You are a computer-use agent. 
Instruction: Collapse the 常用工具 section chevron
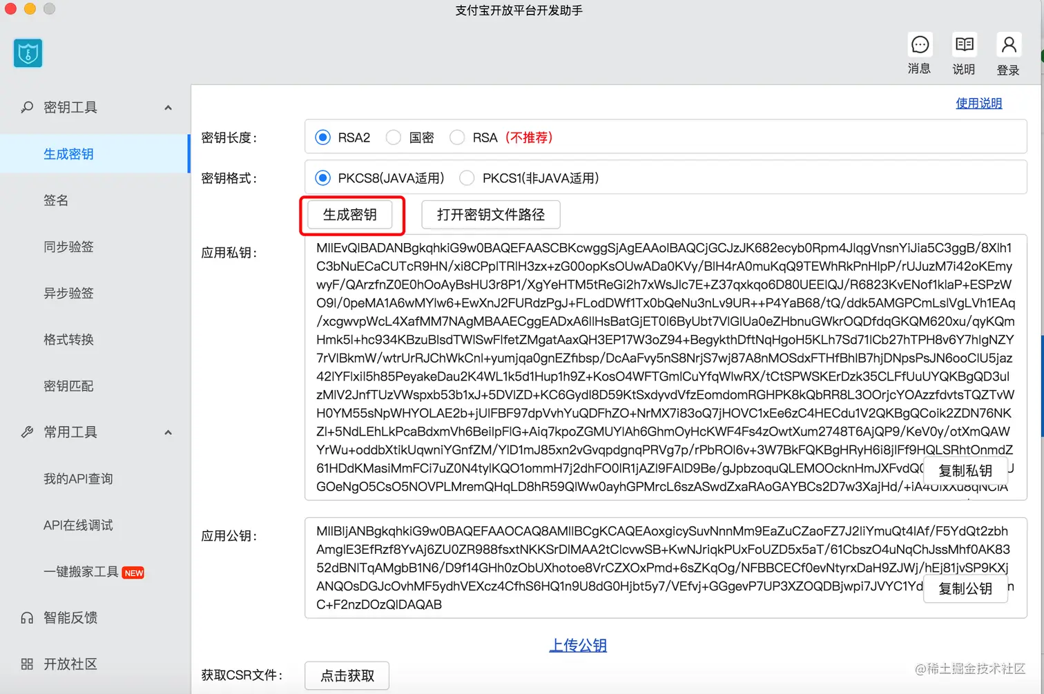tap(168, 432)
